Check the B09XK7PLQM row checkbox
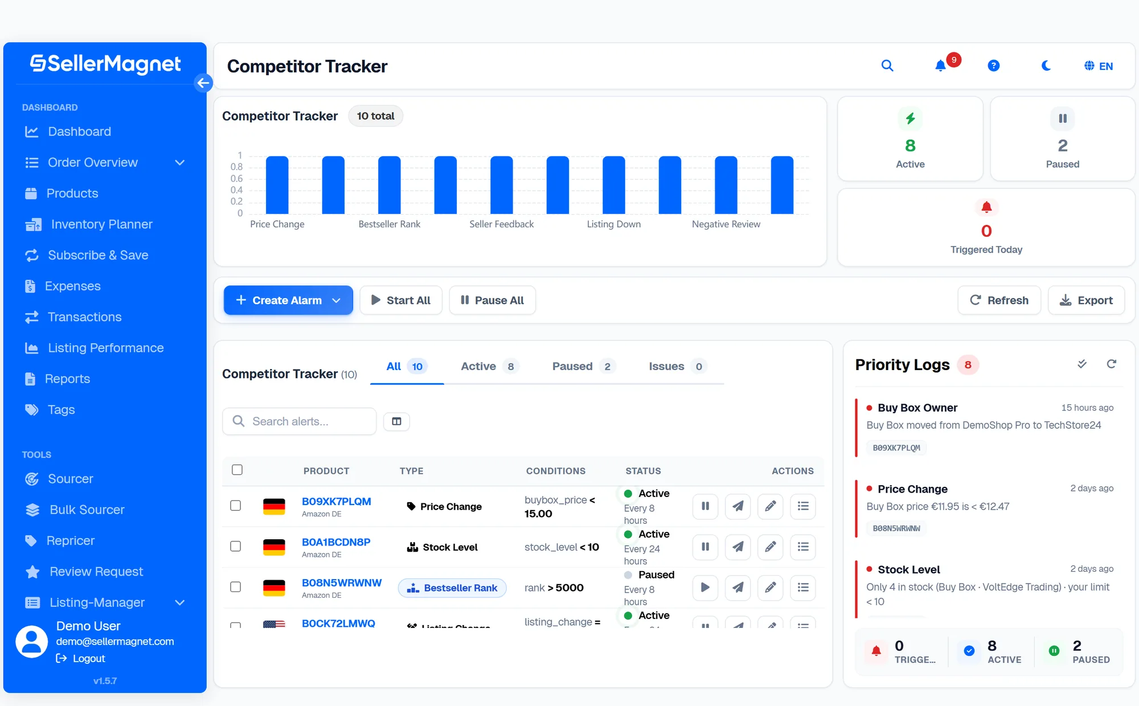Screen dimensions: 1139x706 click(236, 506)
